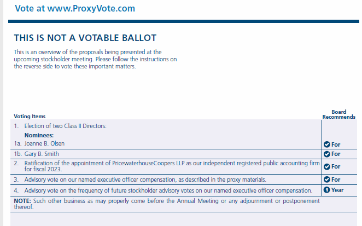
Task: Click the Election of two Class II Directors item
Action: coord(65,126)
